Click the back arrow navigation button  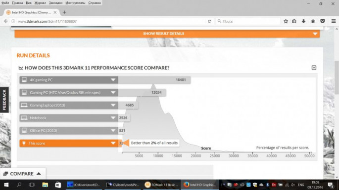[x=6, y=21]
